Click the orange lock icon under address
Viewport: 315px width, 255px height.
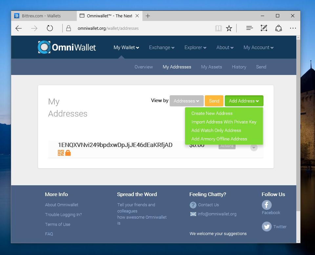click(x=68, y=153)
